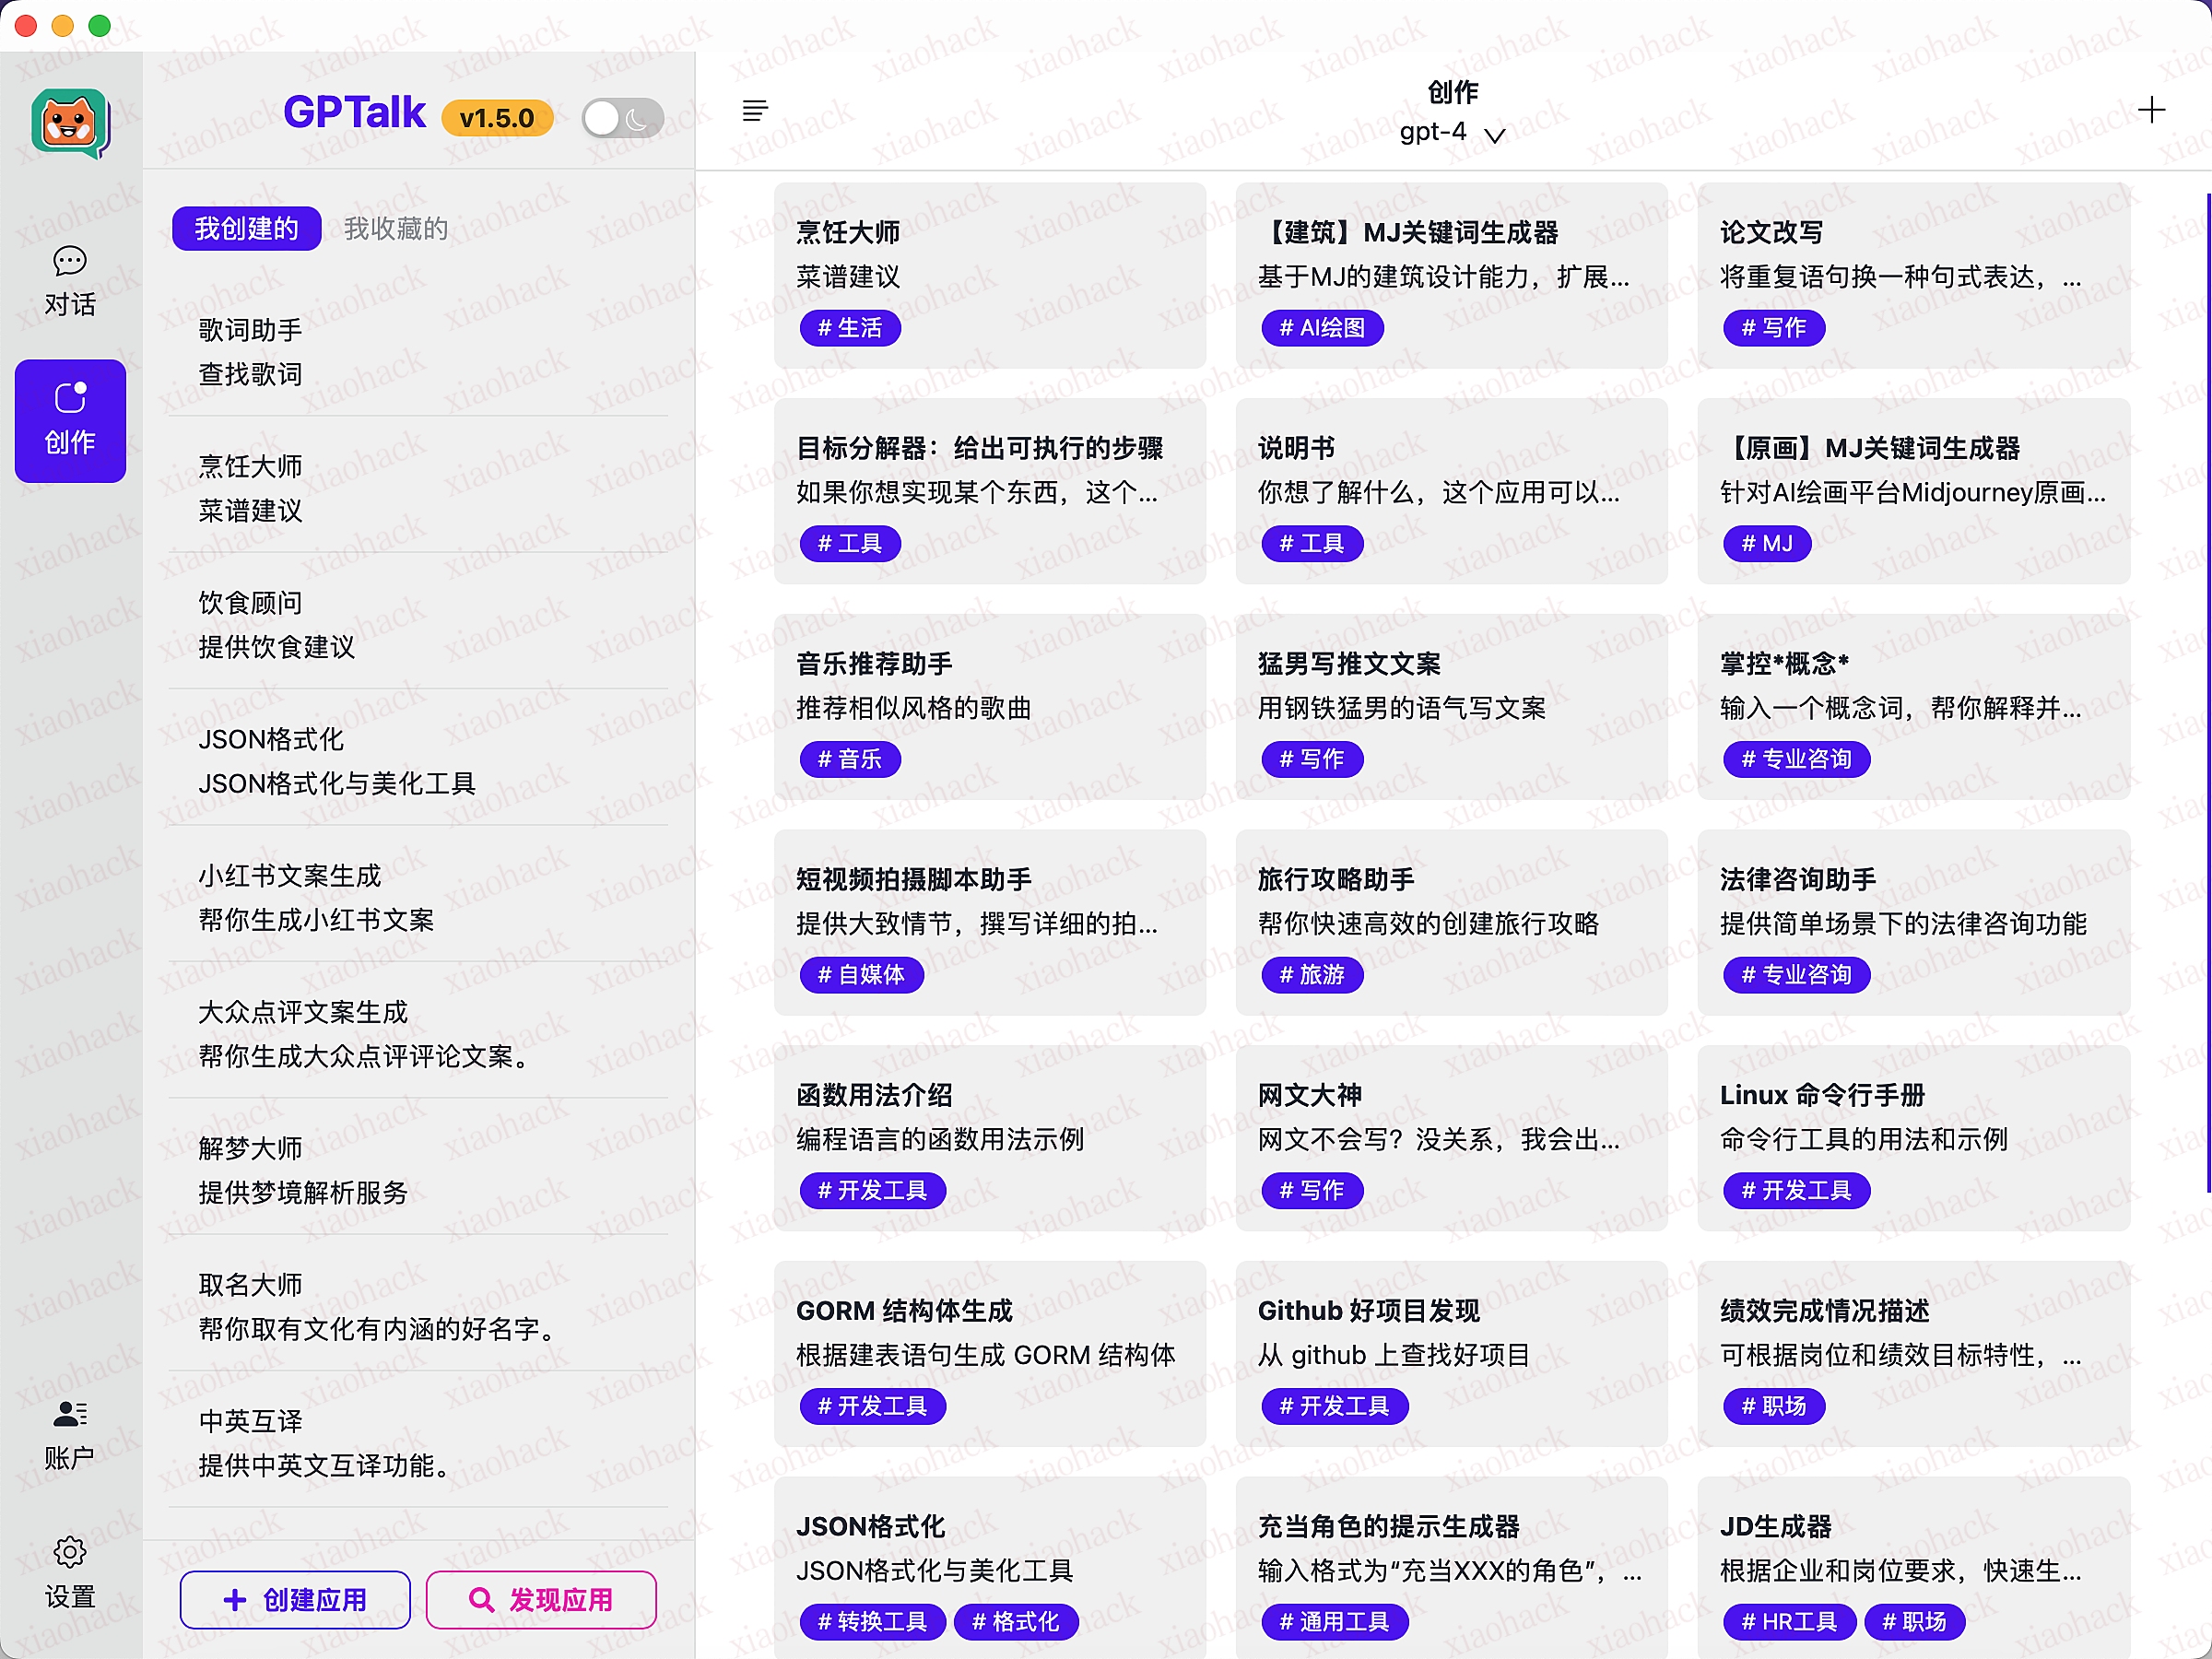Screen dimensions: 2212x1659
Task: Click the plus icon at top right
Action: 2152,110
